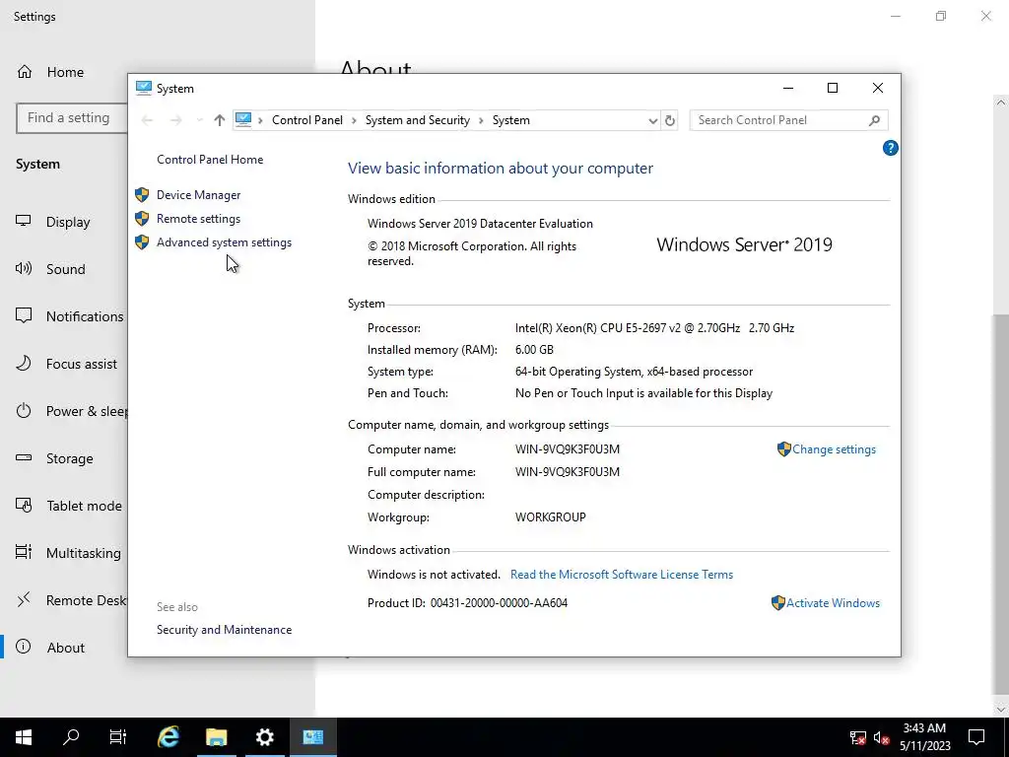Launch Internet Explorer from taskbar

(168, 737)
